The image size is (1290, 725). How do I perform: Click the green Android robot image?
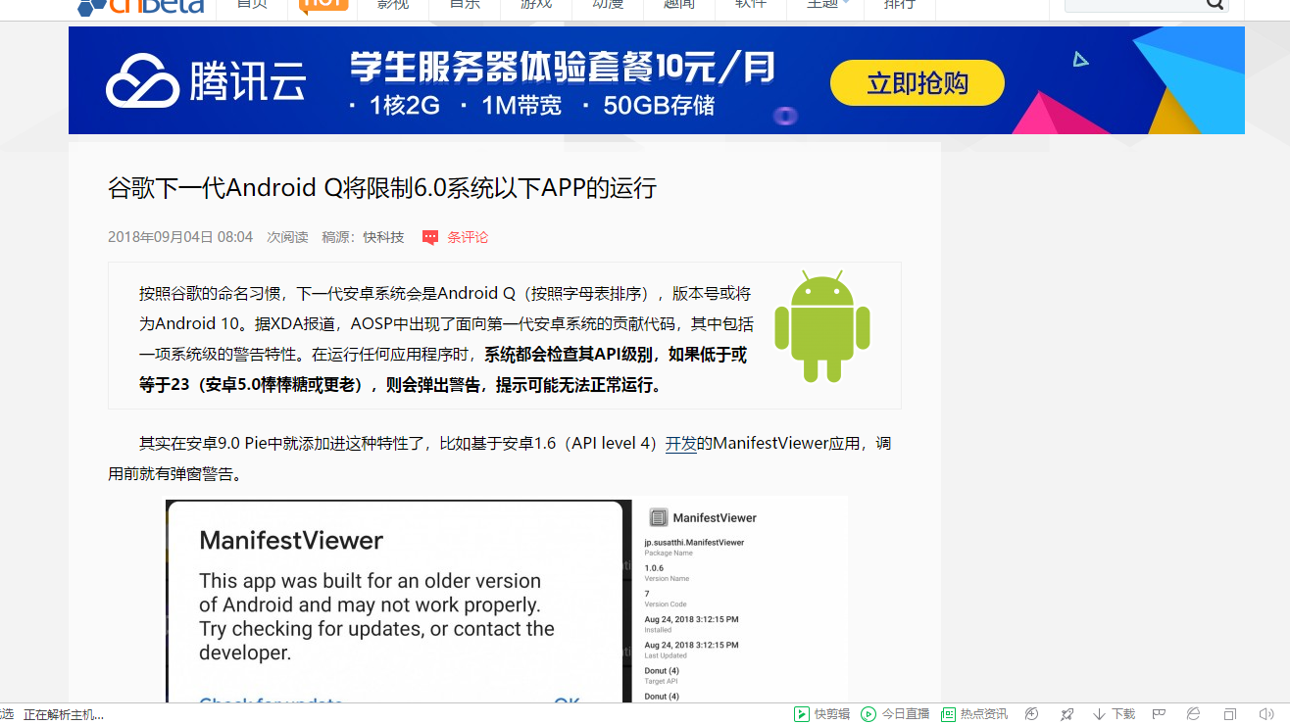822,326
